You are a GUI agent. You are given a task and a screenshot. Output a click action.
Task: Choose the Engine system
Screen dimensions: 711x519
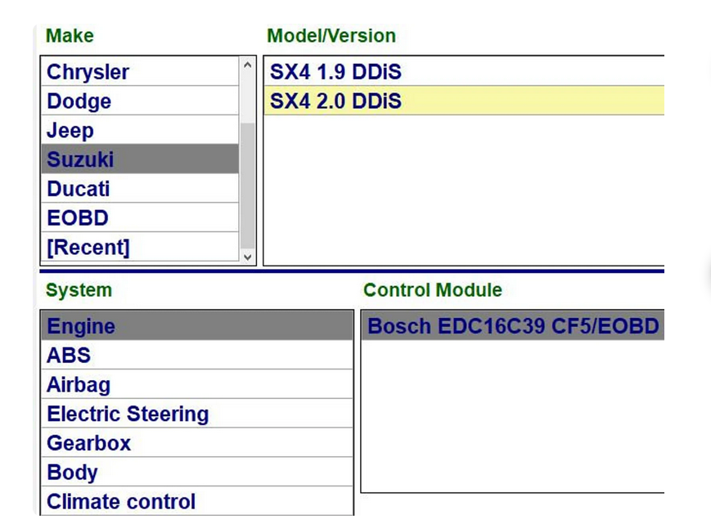[196, 326]
